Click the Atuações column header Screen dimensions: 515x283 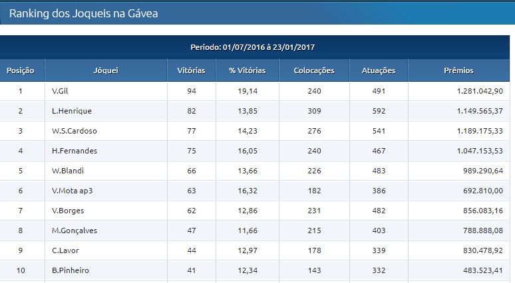tap(379, 70)
